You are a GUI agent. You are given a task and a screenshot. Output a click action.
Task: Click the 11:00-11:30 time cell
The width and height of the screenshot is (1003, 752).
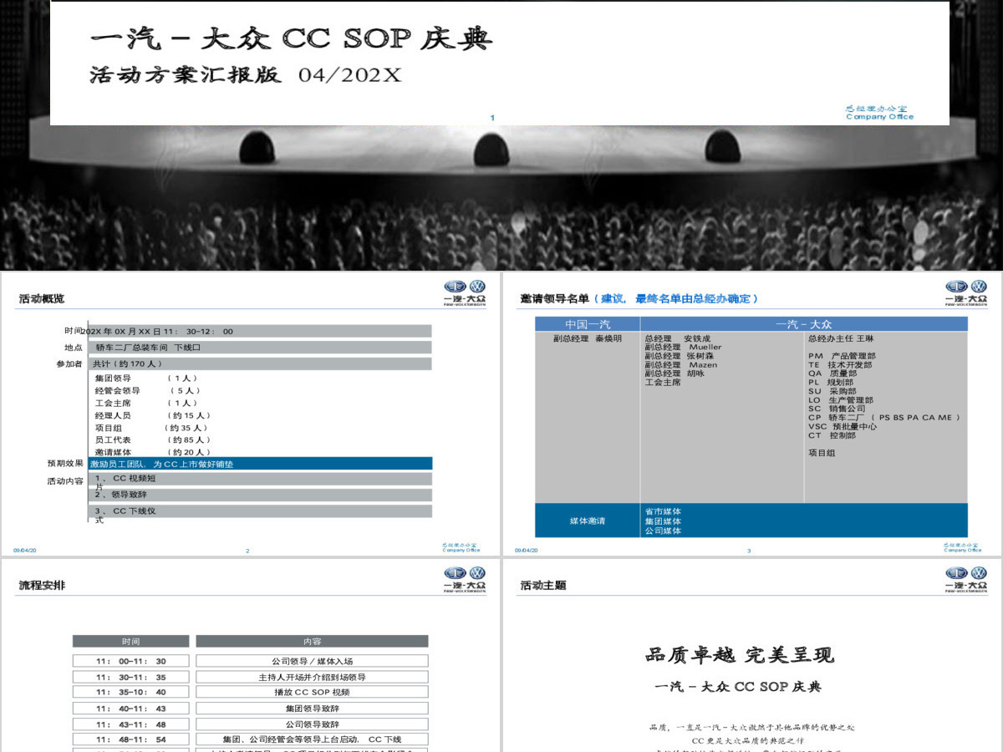pos(130,660)
